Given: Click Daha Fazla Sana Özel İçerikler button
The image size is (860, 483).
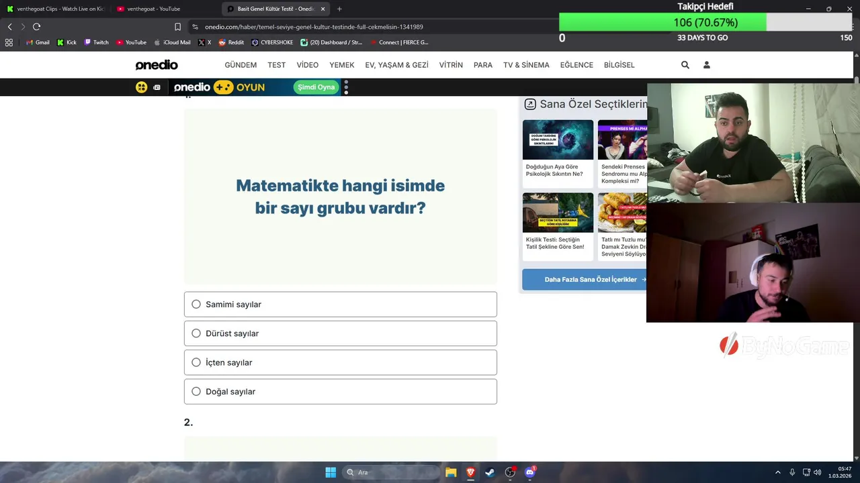Looking at the screenshot, I should click(x=585, y=279).
